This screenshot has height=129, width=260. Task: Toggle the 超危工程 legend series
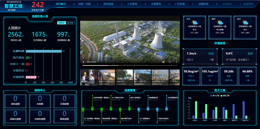pyautogui.click(x=226, y=96)
